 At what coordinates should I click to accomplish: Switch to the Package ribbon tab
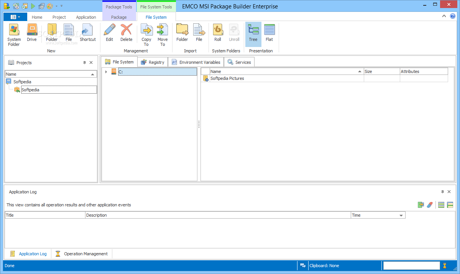tap(119, 17)
